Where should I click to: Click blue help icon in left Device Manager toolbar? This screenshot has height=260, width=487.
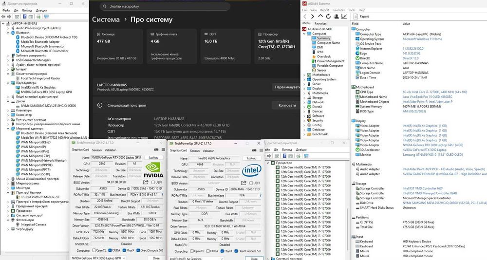tap(24, 17)
